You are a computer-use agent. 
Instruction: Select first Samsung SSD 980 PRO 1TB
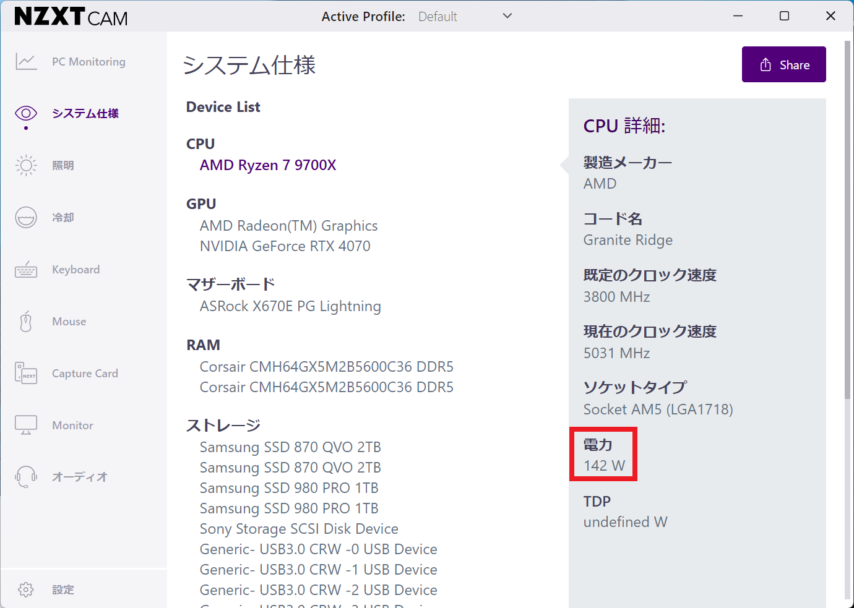(x=289, y=488)
